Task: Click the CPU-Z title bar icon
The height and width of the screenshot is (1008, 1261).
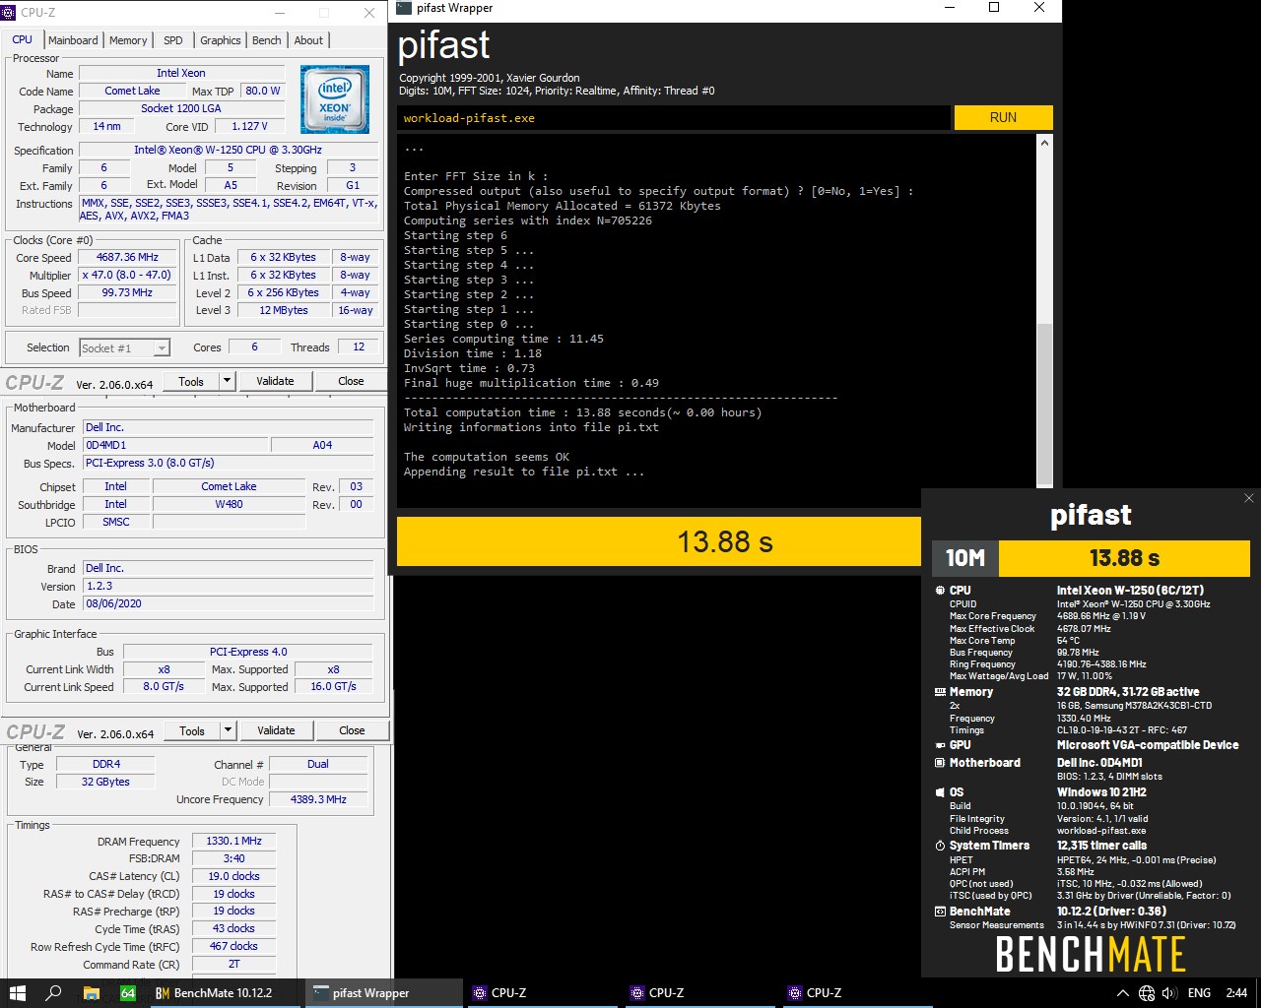Action: coord(9,13)
